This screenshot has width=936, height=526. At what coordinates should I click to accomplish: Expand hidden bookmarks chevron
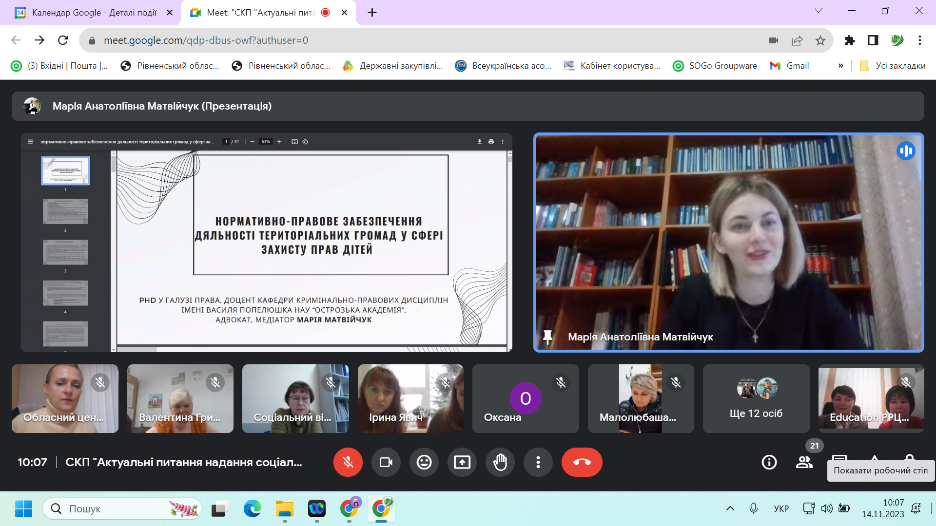840,66
